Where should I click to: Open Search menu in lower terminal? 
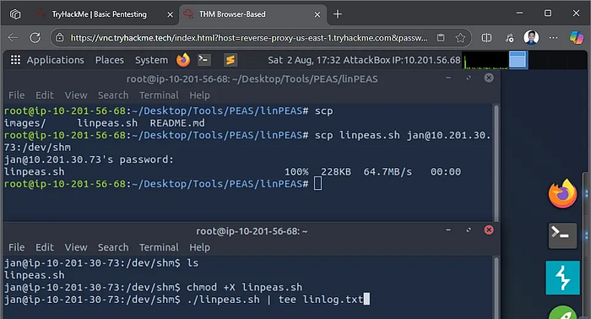pos(113,247)
